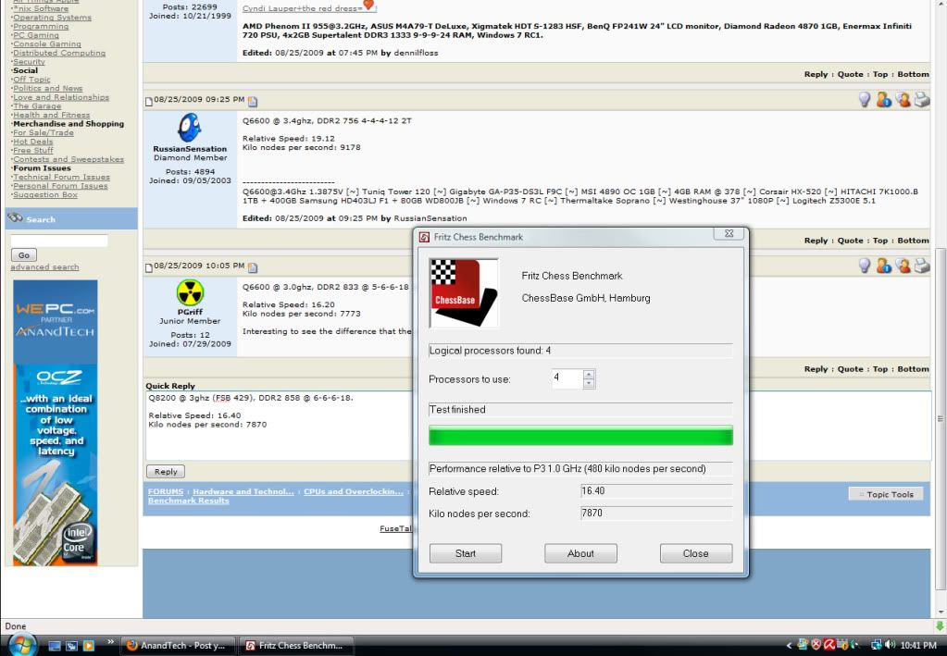Click the Kilo nodes per second 7870 field
The width and height of the screenshot is (947, 656).
pos(656,514)
